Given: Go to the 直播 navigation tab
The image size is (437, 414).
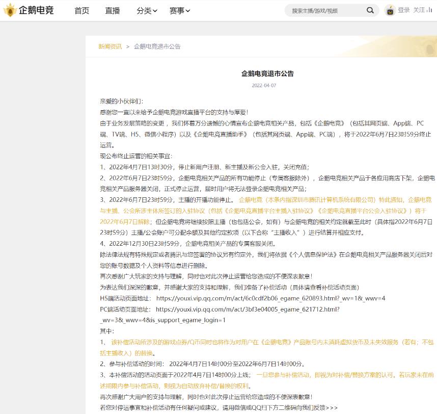Looking at the screenshot, I should coord(113,11).
